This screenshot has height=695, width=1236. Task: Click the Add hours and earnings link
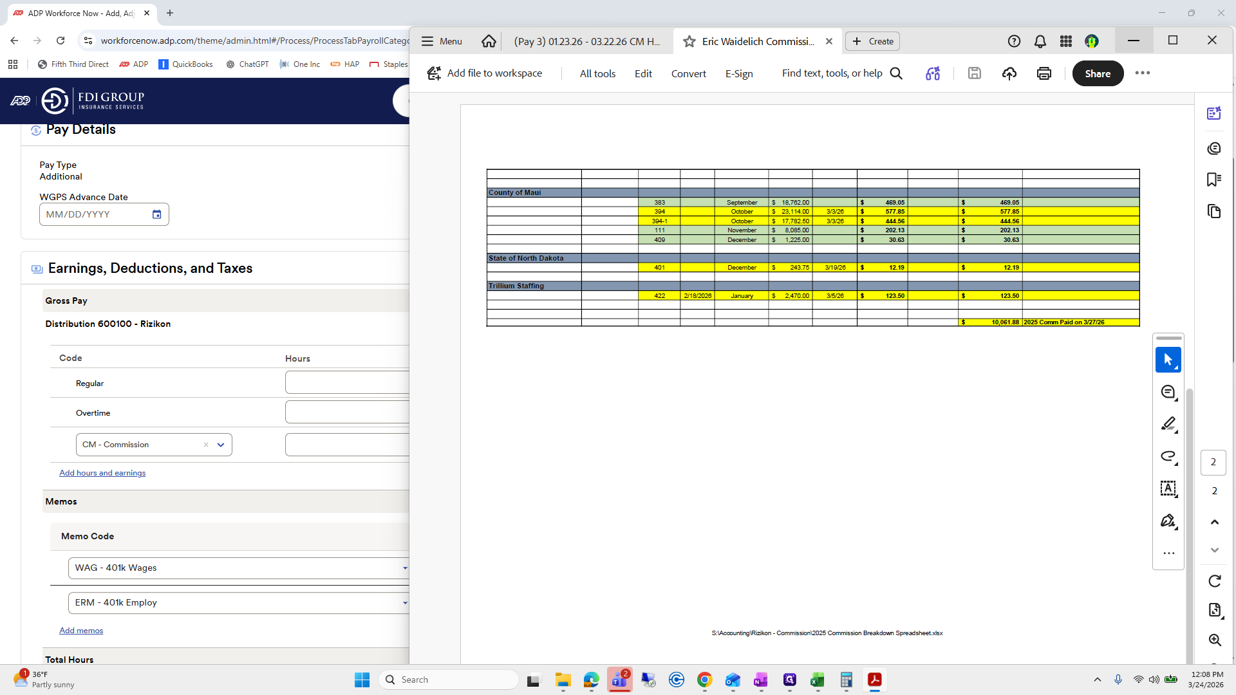coord(102,473)
